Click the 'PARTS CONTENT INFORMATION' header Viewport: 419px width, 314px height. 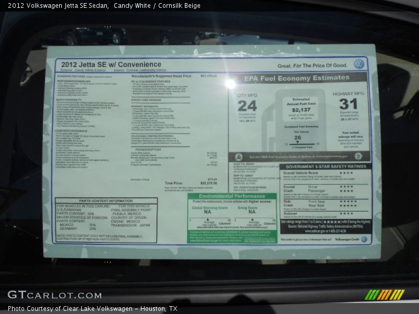click(x=106, y=201)
